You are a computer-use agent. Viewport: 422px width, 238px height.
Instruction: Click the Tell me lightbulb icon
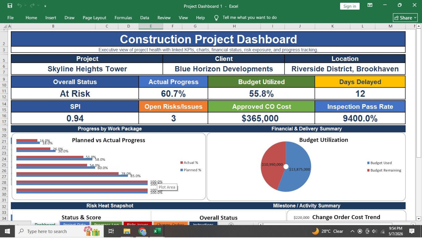pyautogui.click(x=216, y=18)
